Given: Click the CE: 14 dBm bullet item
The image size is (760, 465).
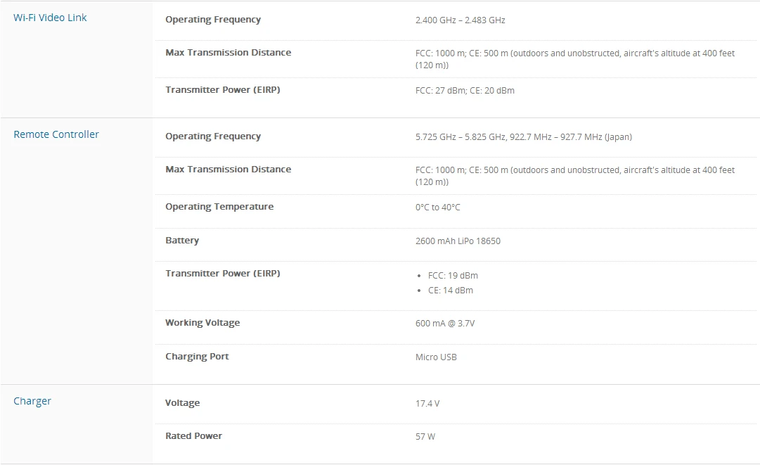Looking at the screenshot, I should (451, 291).
